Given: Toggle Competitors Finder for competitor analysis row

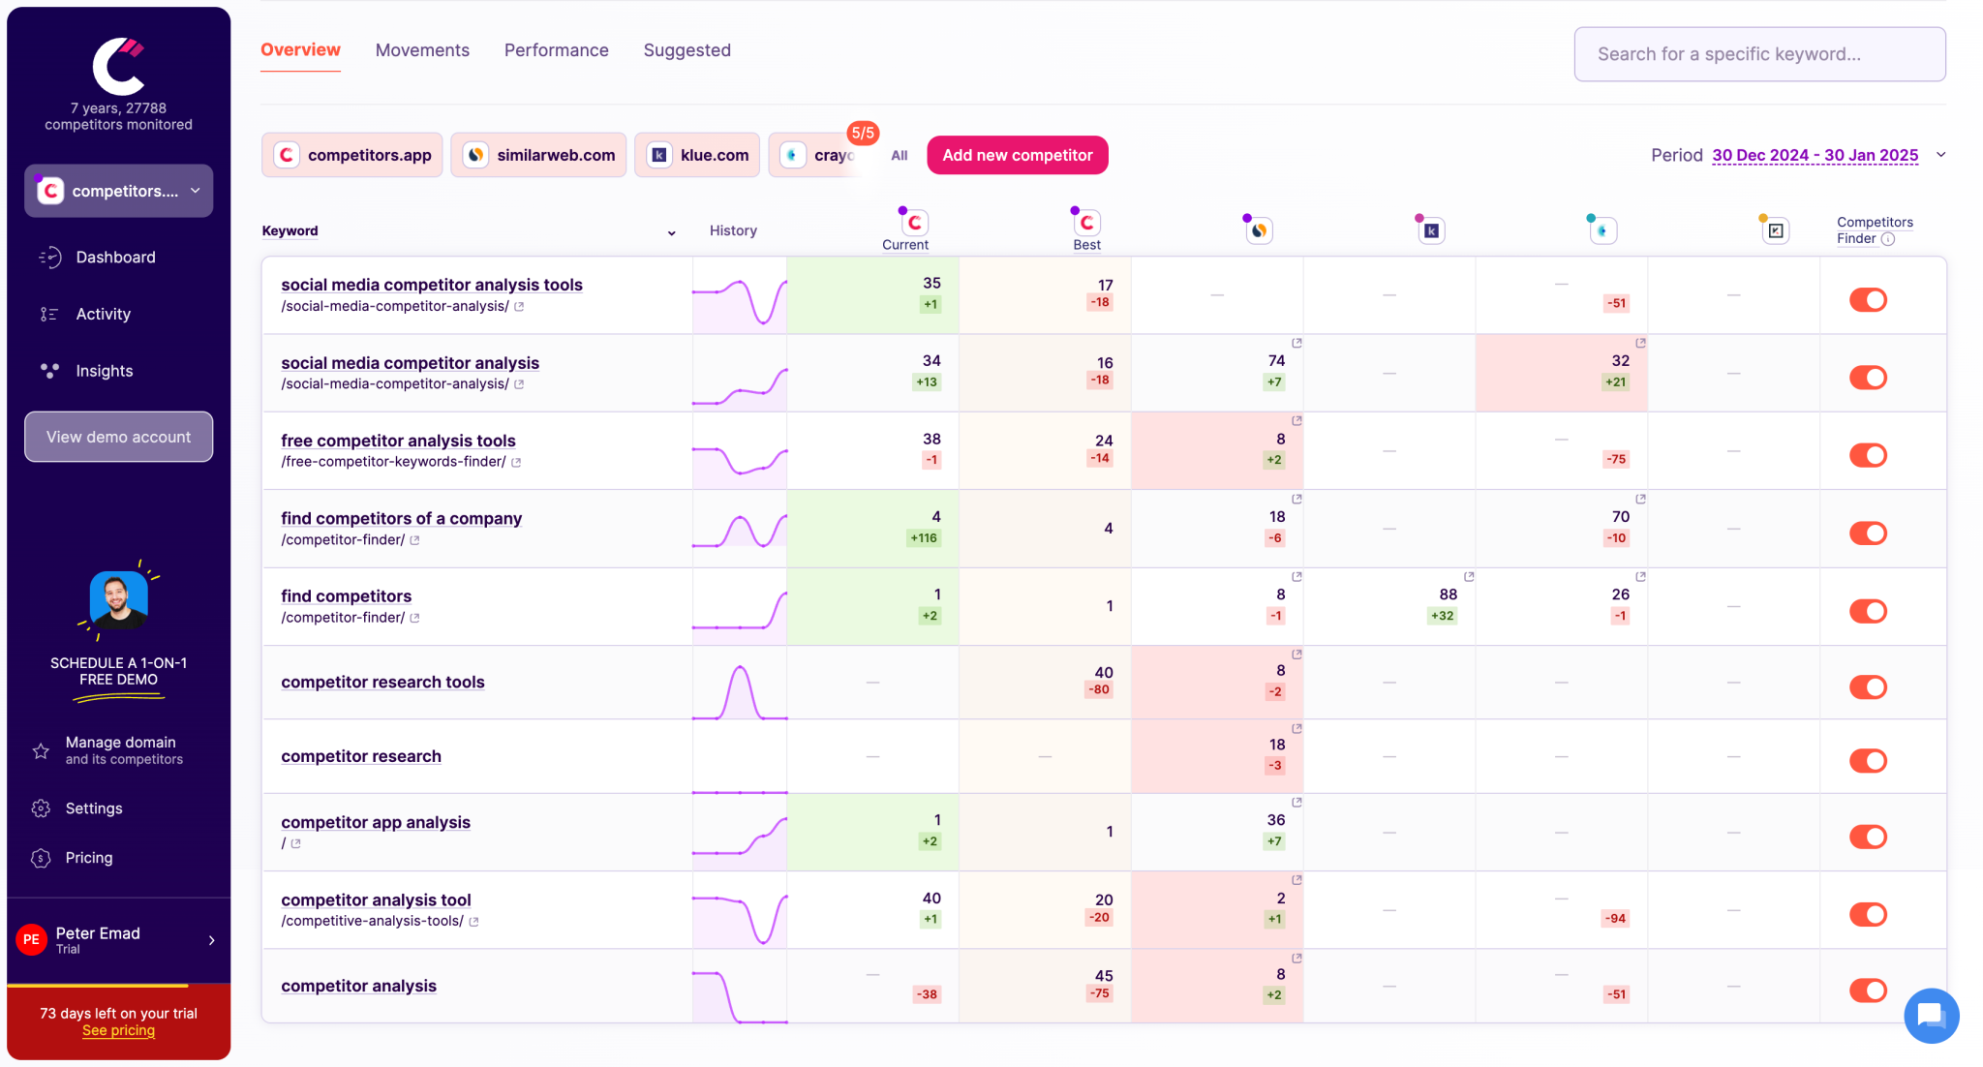Looking at the screenshot, I should tap(1868, 991).
